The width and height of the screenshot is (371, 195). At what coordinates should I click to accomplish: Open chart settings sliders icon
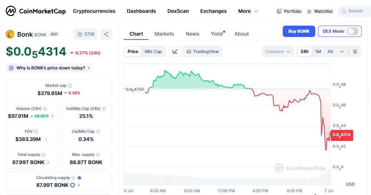coord(355,52)
